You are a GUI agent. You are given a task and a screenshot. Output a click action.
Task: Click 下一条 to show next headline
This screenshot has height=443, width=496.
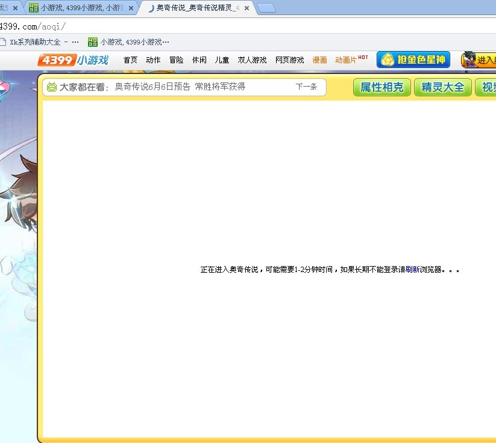[x=306, y=87]
